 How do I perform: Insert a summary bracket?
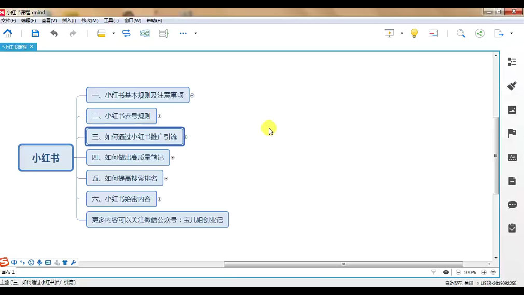pos(163,33)
